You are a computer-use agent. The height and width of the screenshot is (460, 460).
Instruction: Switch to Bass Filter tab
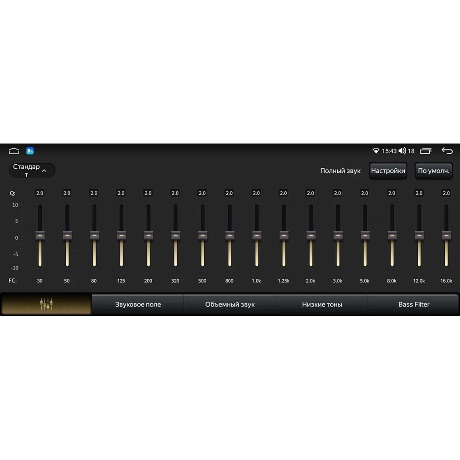(414, 304)
